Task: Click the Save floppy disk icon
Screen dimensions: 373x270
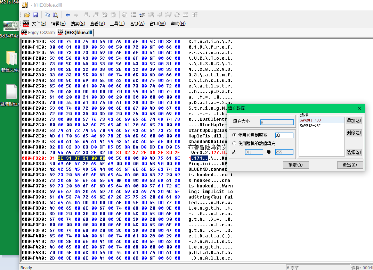Action: pos(35,15)
